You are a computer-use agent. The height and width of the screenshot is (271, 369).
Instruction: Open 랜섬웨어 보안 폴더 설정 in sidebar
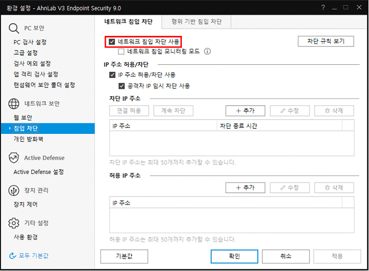[x=44, y=85]
